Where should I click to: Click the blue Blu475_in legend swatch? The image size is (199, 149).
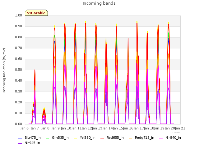pyautogui.click(x=20, y=138)
